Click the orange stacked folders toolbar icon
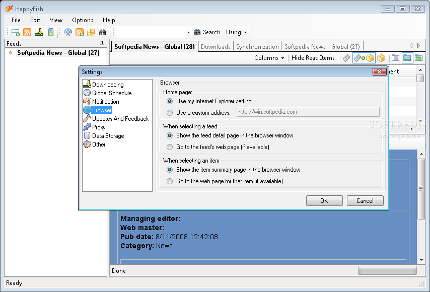This screenshot has height=292, width=430. pyautogui.click(x=91, y=32)
